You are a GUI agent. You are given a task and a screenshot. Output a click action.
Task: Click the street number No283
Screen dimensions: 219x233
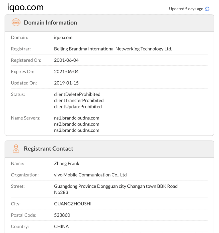[x=61, y=192]
